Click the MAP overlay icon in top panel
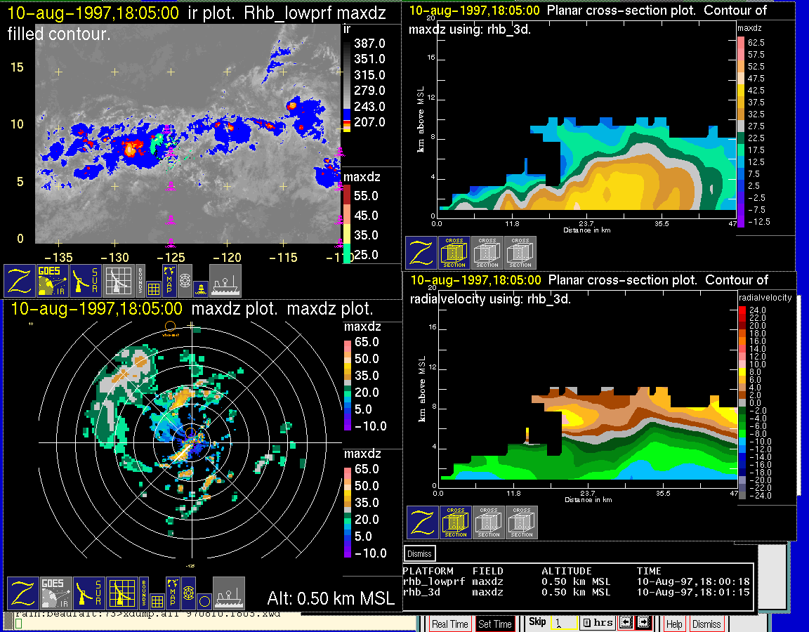This screenshot has height=632, width=809. coord(169,279)
